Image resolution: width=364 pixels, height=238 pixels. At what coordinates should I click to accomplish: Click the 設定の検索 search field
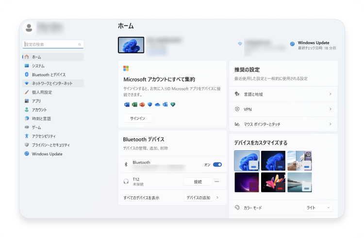53,44
